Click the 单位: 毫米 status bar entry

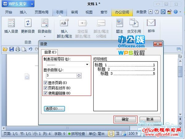pyautogui.click(x=97, y=134)
